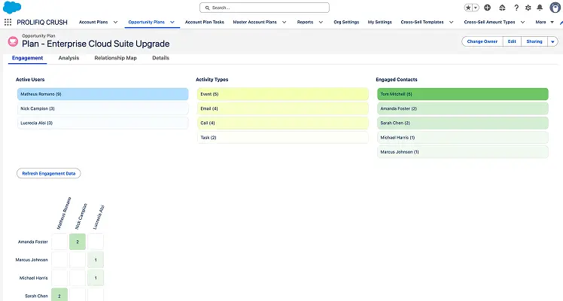Screen dimensions: 563x301
Task: Expand the Reports tab chevron
Action: pyautogui.click(x=321, y=23)
